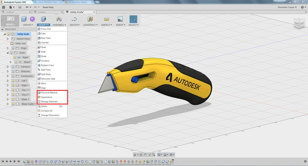Click the Create box icon
The height and width of the screenshot is (166, 308).
point(24,19)
